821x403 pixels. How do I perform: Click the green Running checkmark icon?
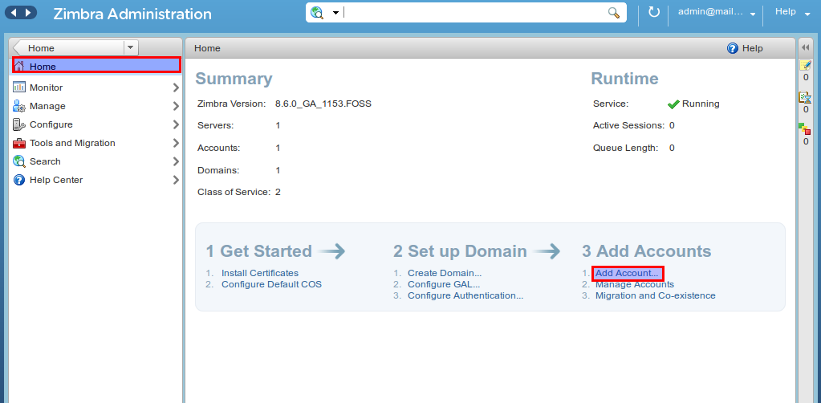tap(673, 104)
